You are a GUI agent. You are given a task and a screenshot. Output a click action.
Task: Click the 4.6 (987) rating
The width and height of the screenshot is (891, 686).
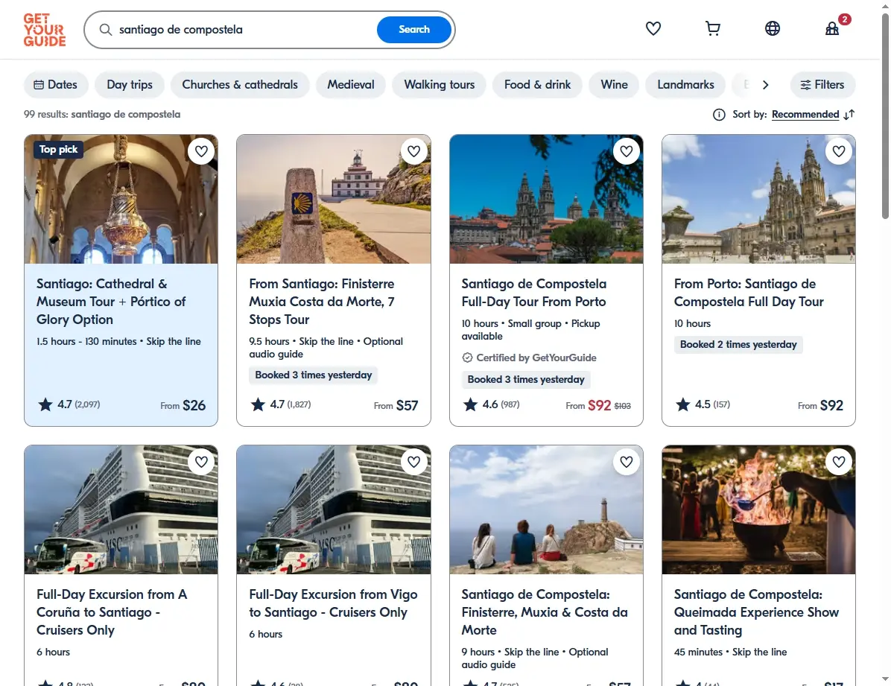[492, 404]
